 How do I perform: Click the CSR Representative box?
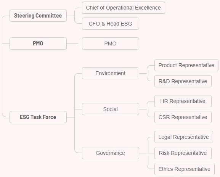183,117
